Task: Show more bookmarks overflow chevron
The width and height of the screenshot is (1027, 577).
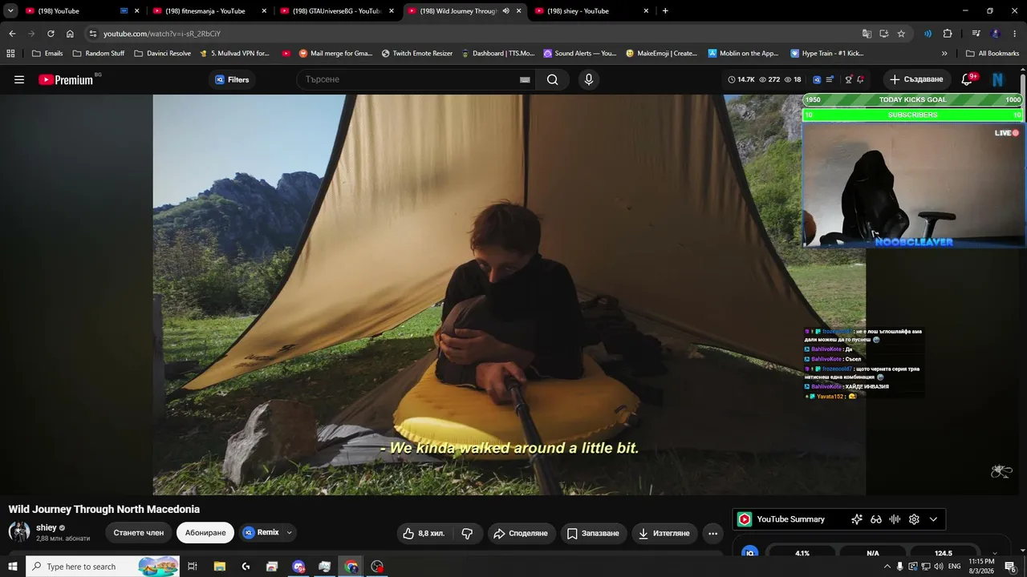Action: point(944,54)
